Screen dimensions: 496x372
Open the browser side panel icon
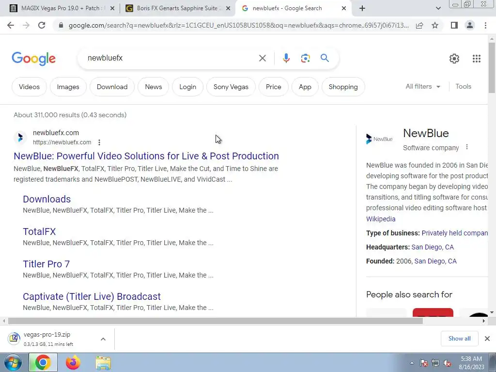click(x=454, y=25)
